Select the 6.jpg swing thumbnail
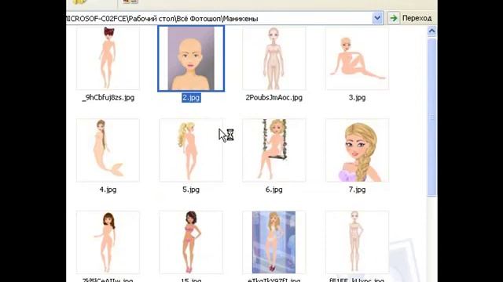 (x=274, y=150)
